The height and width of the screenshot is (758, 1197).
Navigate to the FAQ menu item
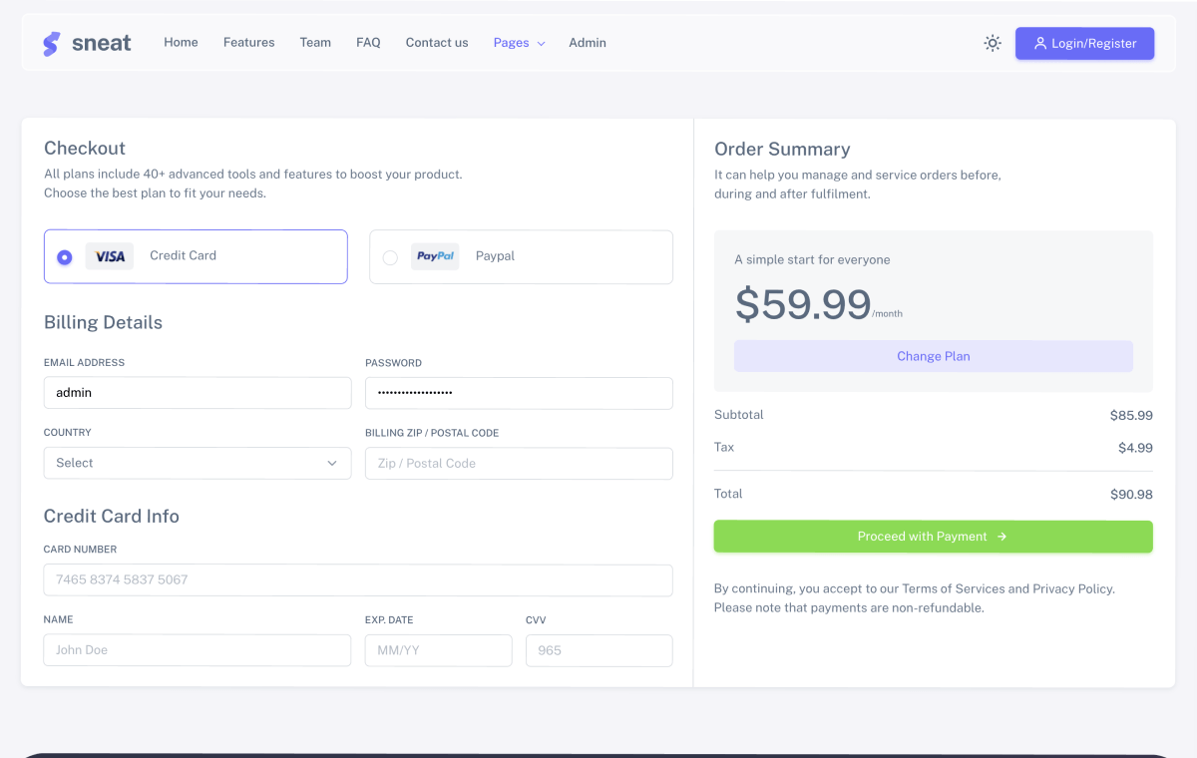[x=368, y=42]
